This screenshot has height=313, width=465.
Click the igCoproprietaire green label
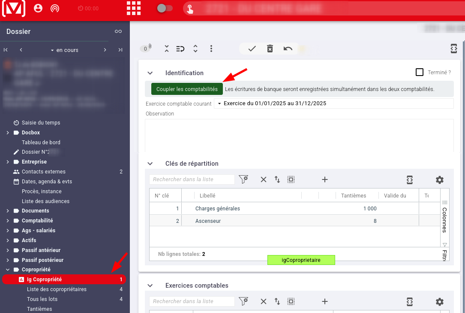click(301, 260)
